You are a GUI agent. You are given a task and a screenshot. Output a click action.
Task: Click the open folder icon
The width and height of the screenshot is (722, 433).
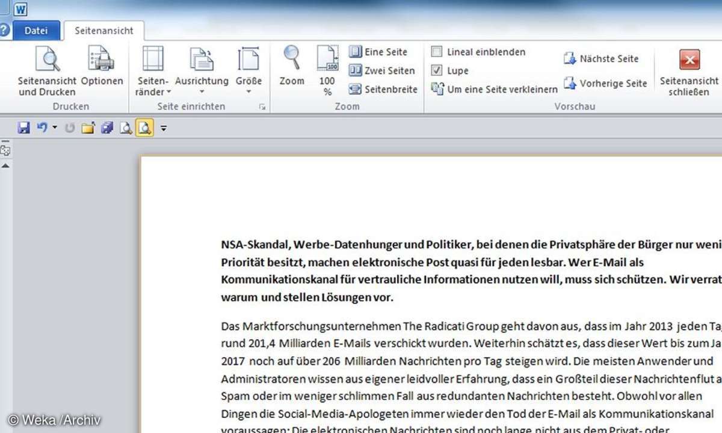(88, 127)
